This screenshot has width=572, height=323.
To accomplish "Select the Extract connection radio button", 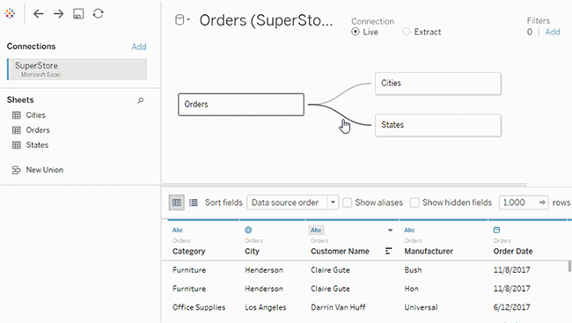I will coord(407,32).
